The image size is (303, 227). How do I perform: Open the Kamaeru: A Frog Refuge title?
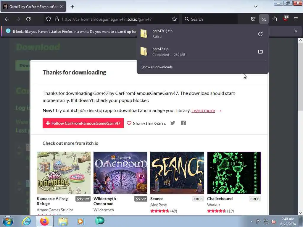pyautogui.click(x=52, y=201)
